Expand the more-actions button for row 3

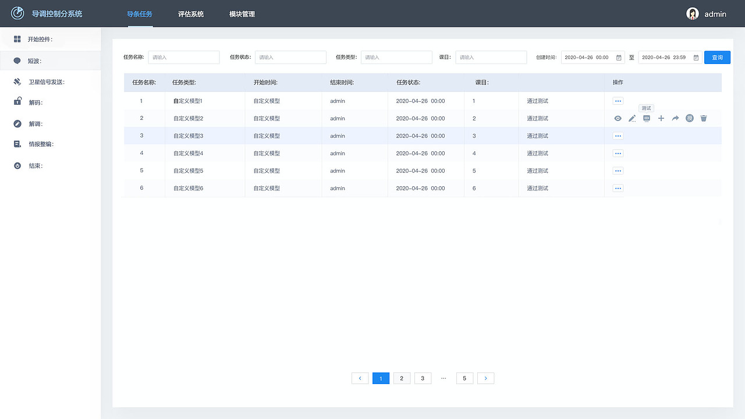(x=618, y=136)
